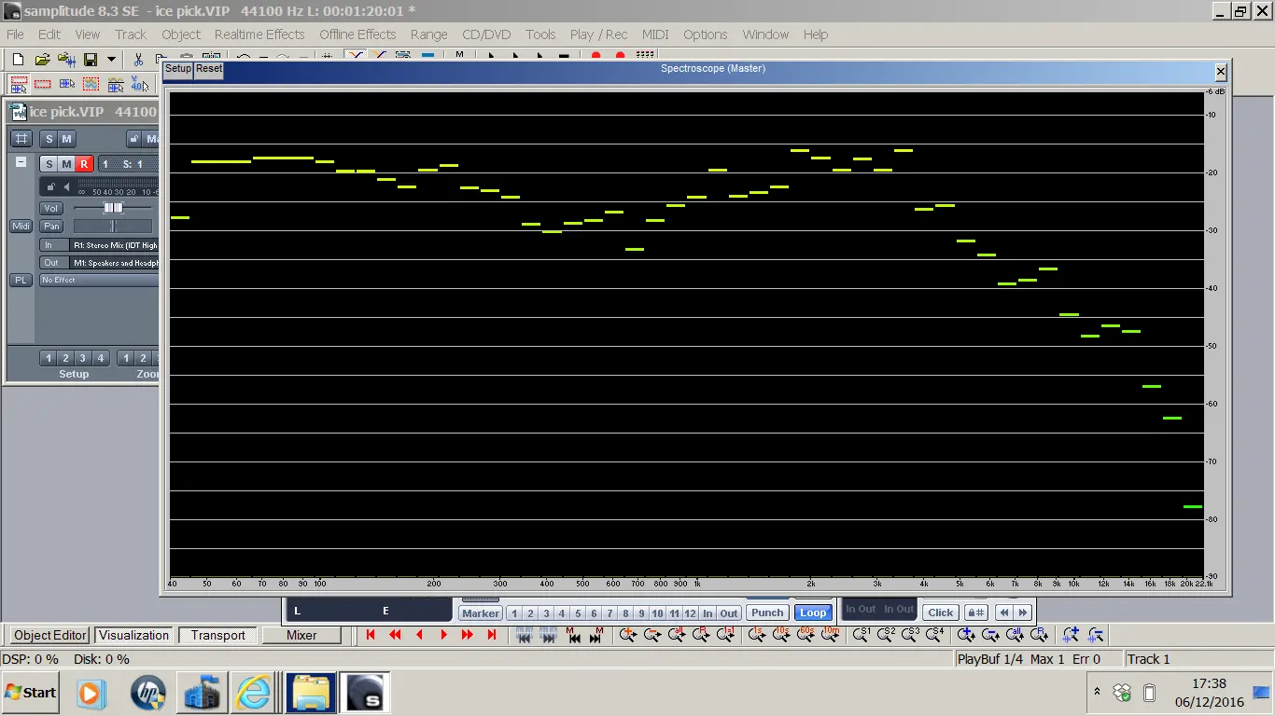Open input device dropdown R1: Stereo Mix

click(x=115, y=245)
